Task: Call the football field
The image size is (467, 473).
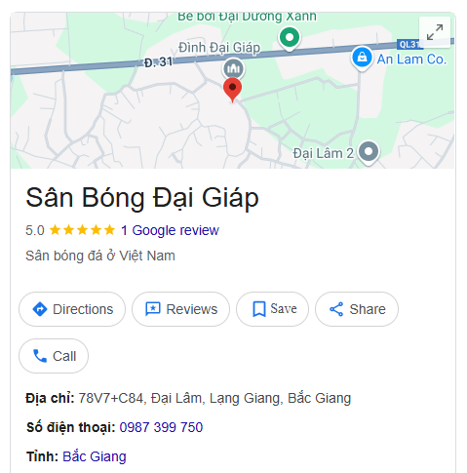Action: click(x=54, y=356)
